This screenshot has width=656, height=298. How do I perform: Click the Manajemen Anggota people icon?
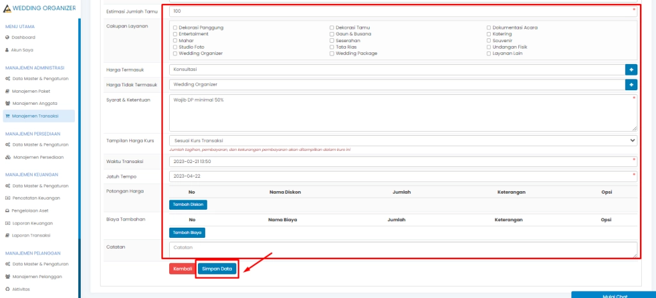(7, 103)
